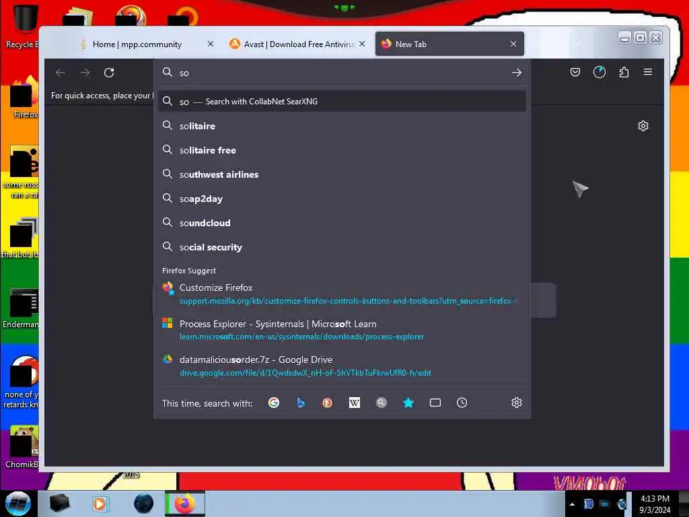This screenshot has width=689, height=517.
Task: Open new tab personalize gear icon
Action: click(x=643, y=126)
